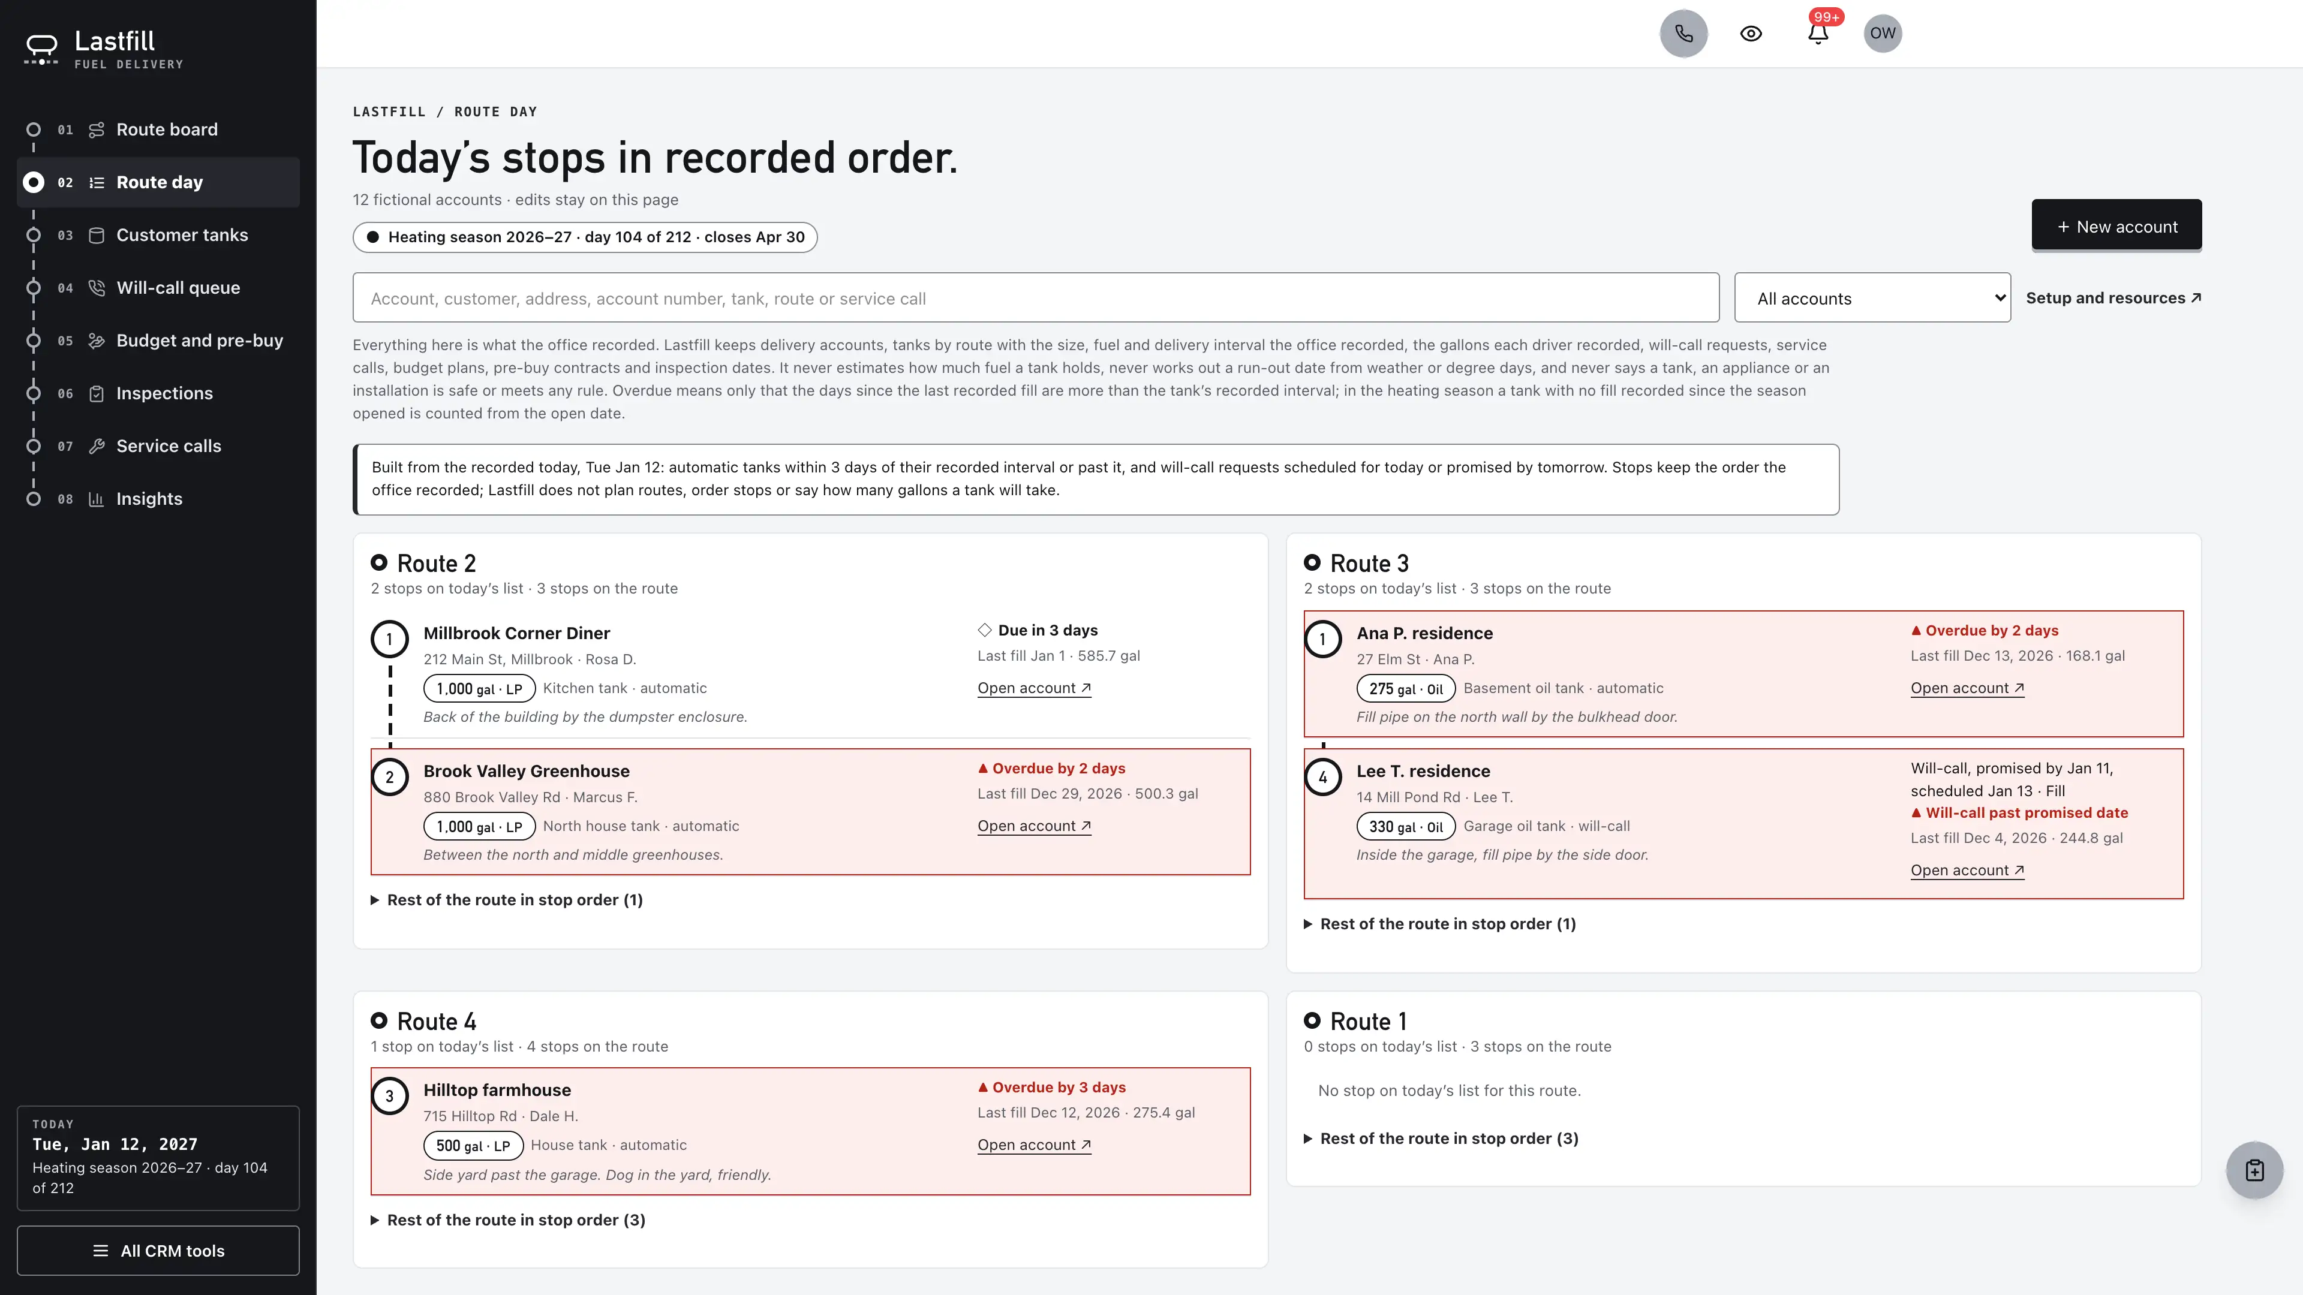Toggle the eye visibility icon in header
Screen dimensions: 2303x1295
(x=1751, y=33)
